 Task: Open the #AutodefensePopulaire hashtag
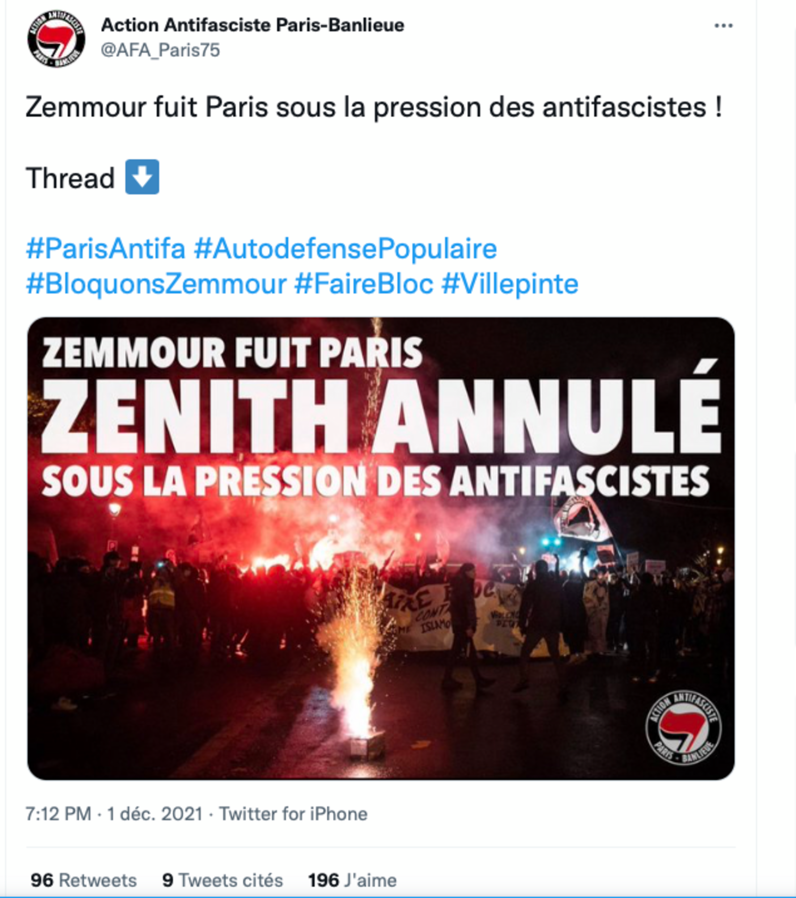click(345, 249)
